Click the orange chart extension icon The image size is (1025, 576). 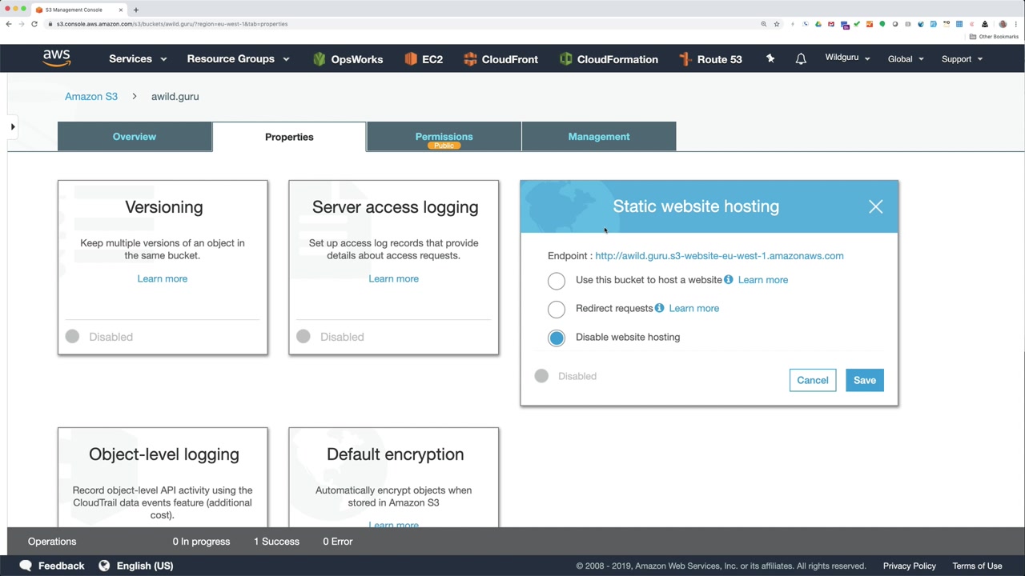[x=870, y=24]
